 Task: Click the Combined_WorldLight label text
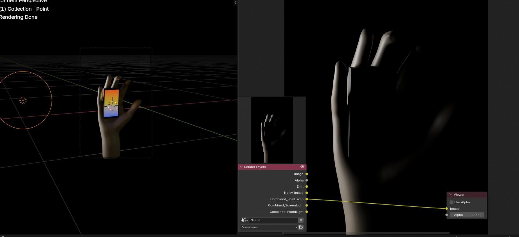tap(286, 212)
